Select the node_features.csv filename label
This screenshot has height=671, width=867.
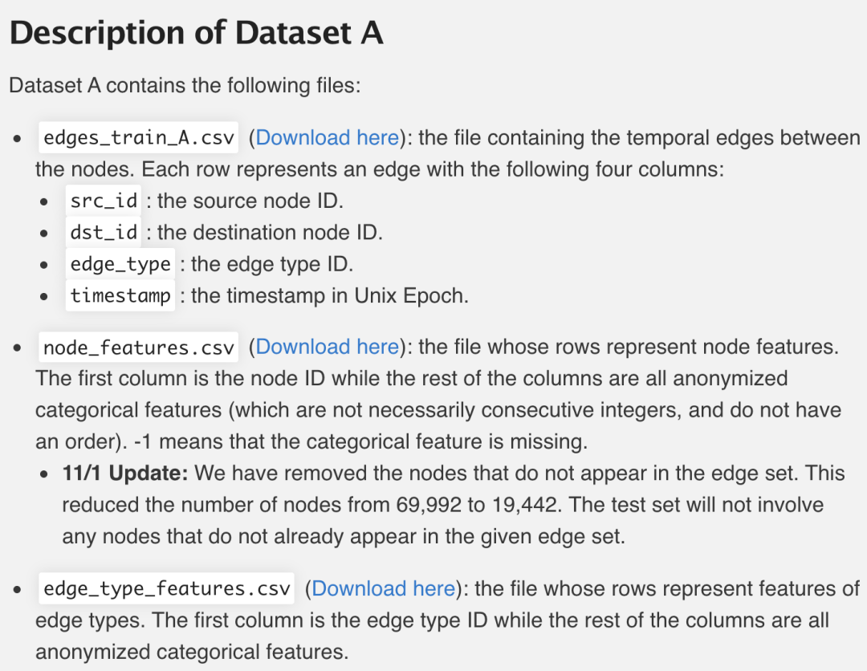click(139, 347)
